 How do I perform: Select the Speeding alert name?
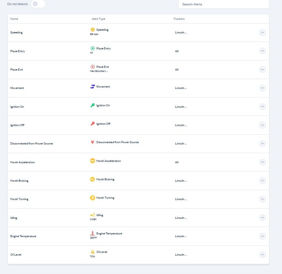(16, 32)
